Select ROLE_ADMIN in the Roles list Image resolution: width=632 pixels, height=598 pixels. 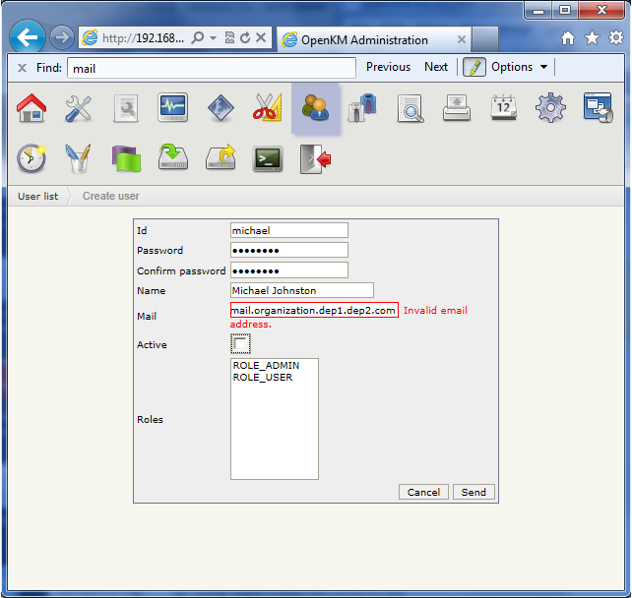266,365
